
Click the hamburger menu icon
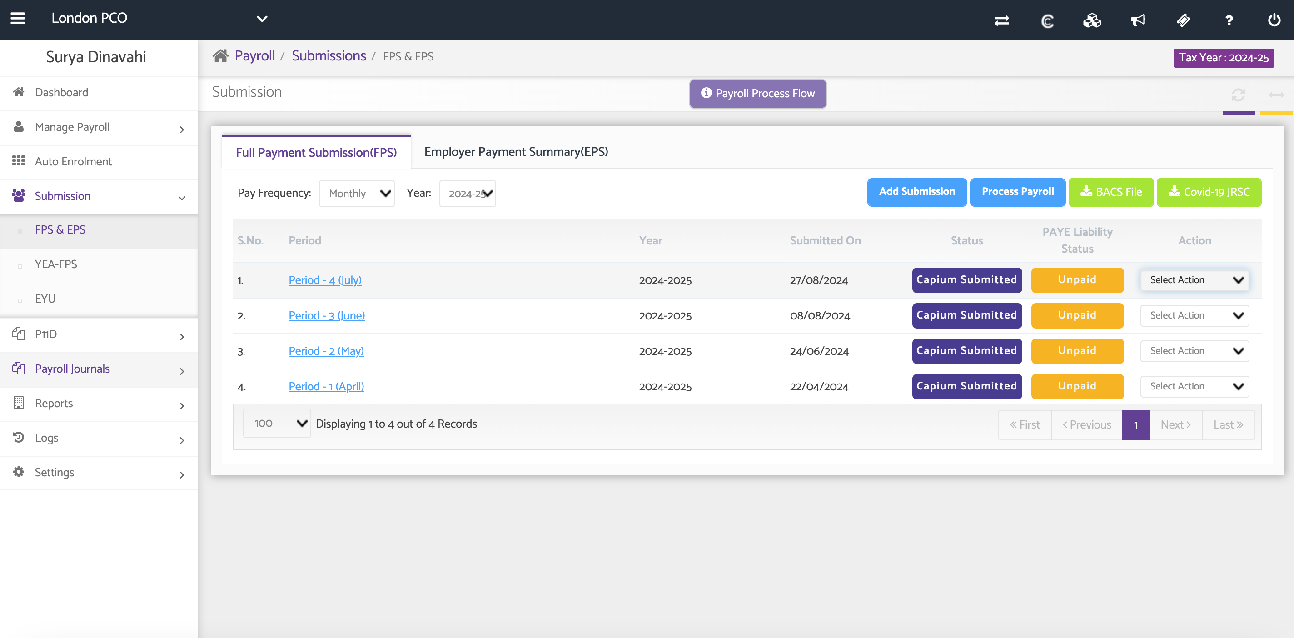(18, 19)
